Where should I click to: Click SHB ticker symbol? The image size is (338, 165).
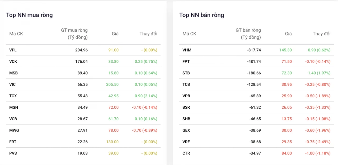click(x=186, y=119)
